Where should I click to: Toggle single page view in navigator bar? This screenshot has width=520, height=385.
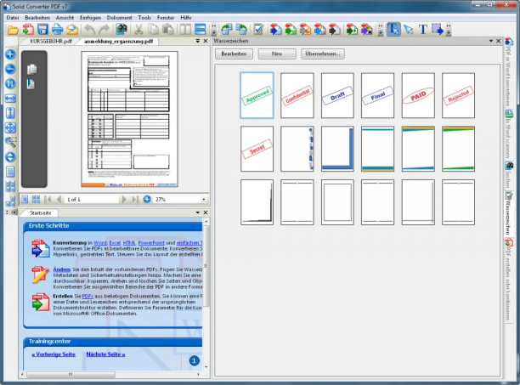(25, 199)
